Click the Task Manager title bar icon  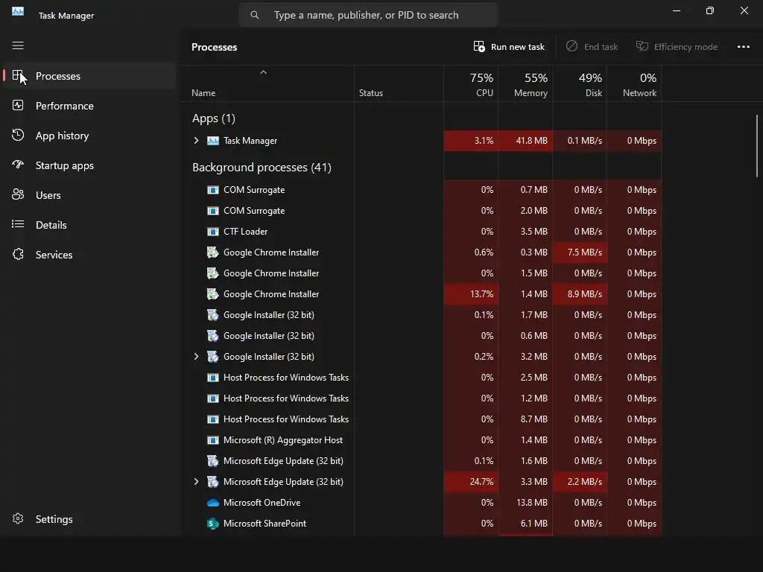(18, 11)
